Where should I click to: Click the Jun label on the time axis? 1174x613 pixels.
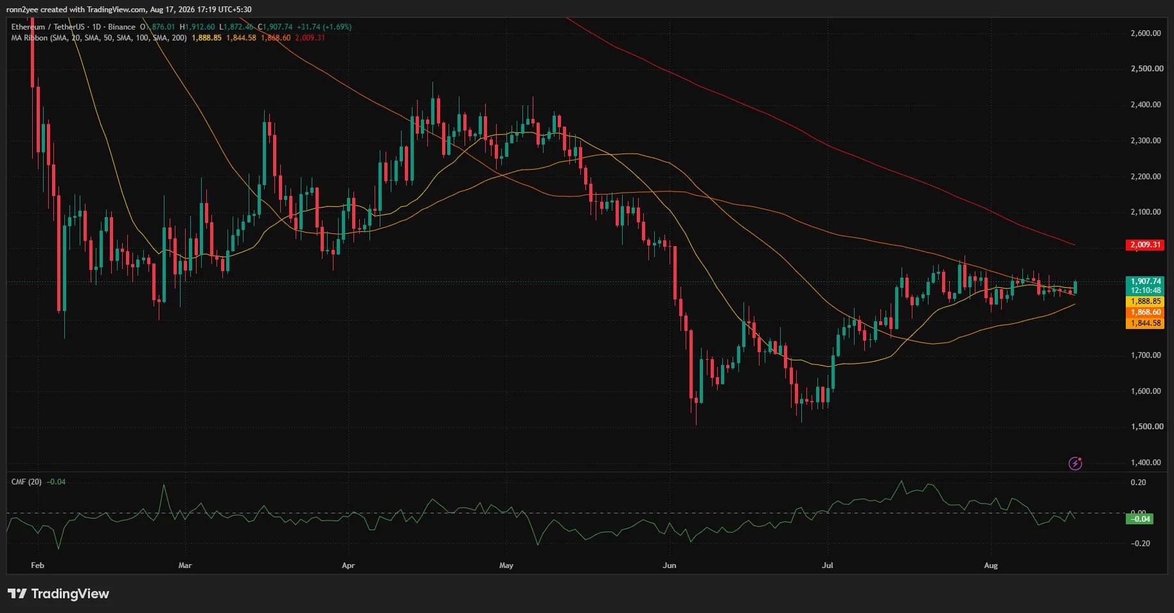pos(670,565)
